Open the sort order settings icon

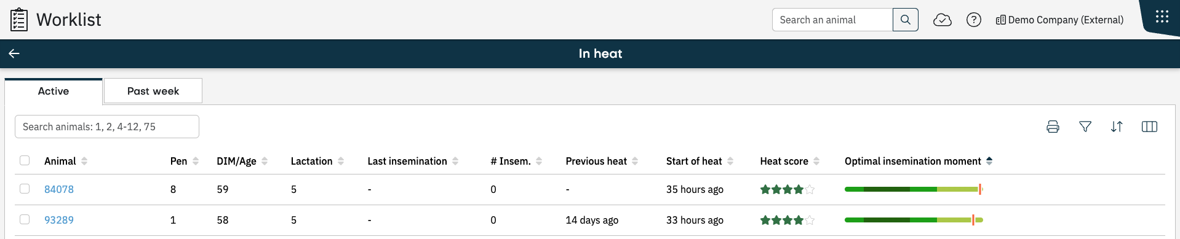click(x=1117, y=127)
